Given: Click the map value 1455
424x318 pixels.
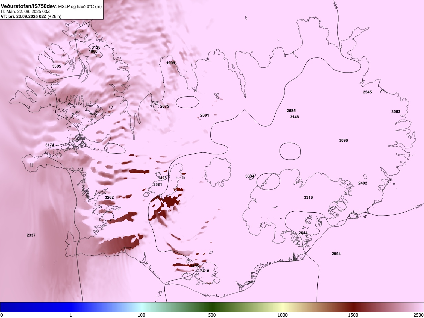Looking at the screenshot, I should tap(194, 266).
